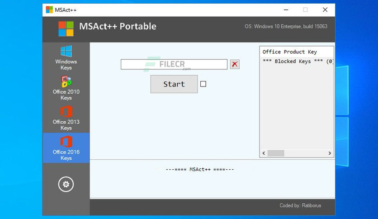Viewport: 378px width, 219px height.
Task: Click the MSAct++ Portable logo in the header
Action: (x=66, y=29)
